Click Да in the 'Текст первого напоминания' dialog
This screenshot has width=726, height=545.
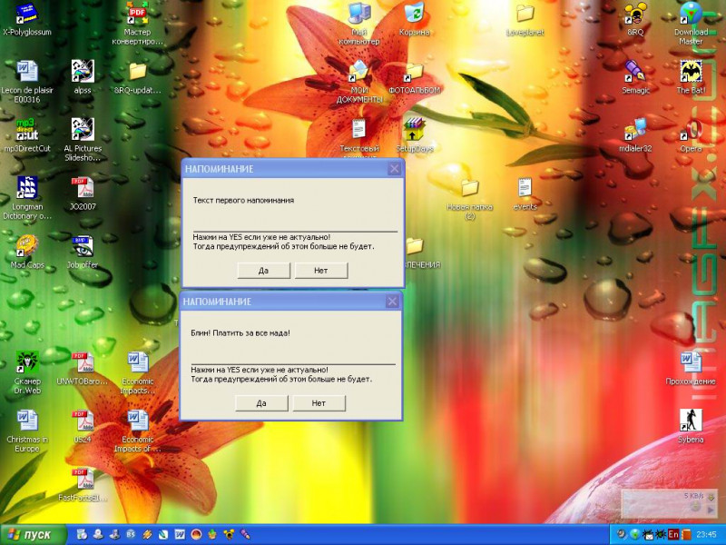click(263, 270)
